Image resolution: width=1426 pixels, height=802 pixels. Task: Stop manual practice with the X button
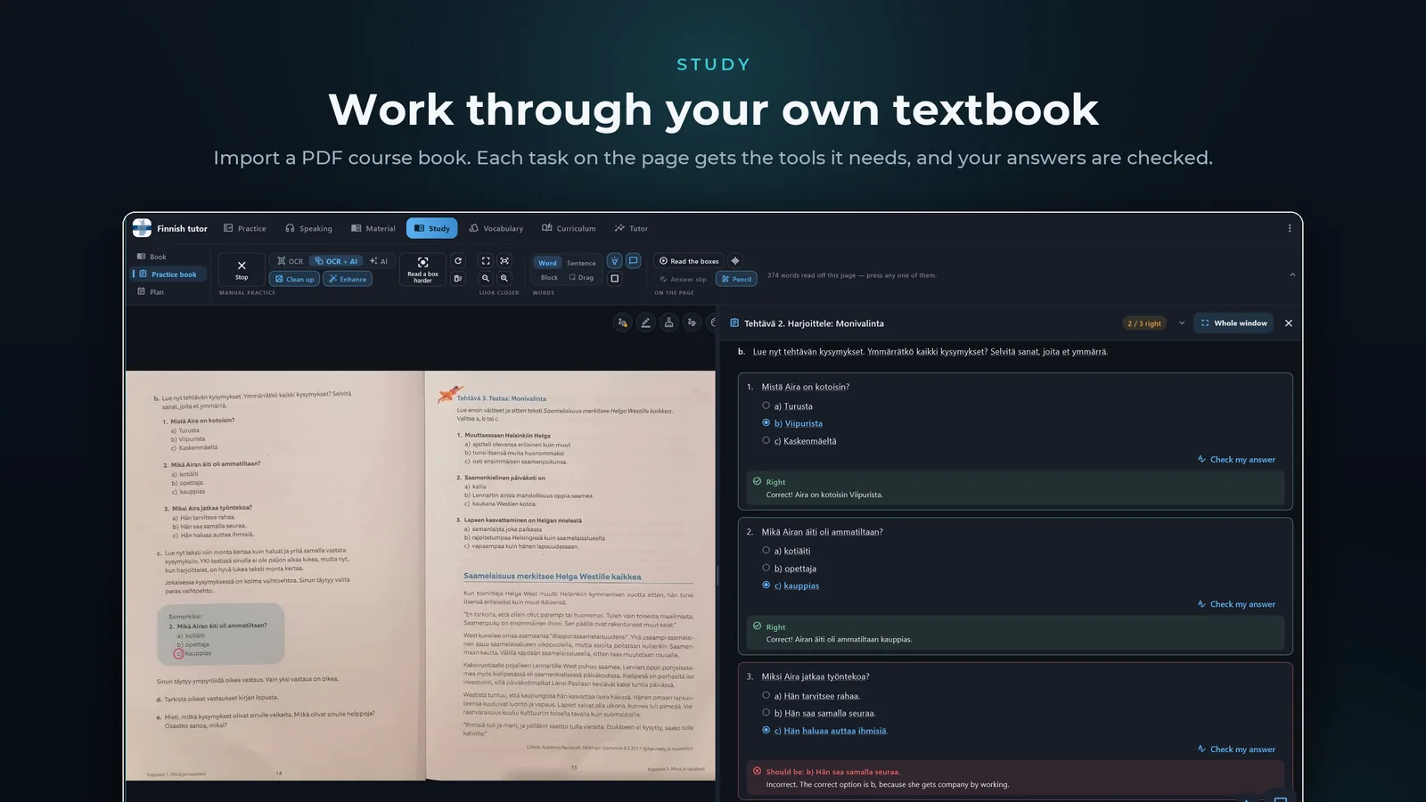click(x=242, y=270)
